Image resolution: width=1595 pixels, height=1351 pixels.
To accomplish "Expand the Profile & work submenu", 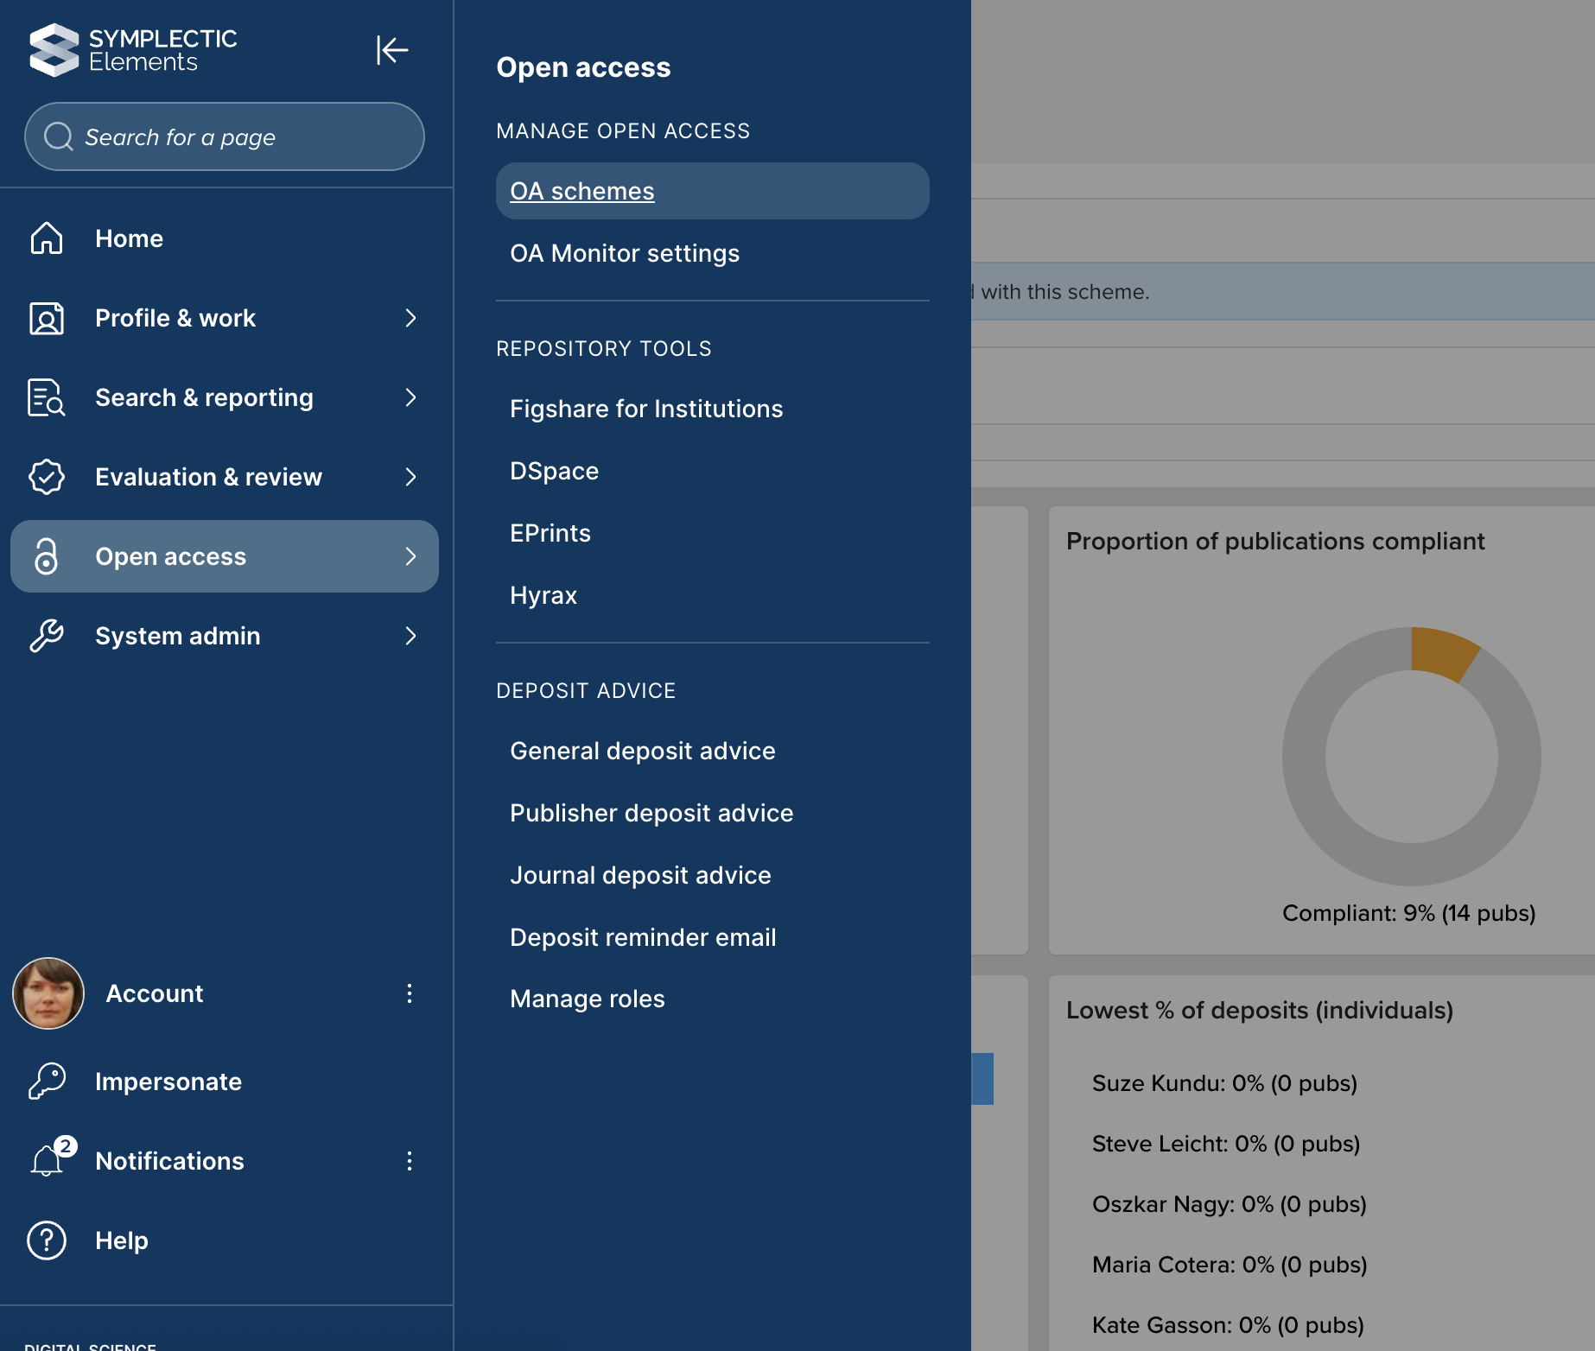I will [x=410, y=318].
